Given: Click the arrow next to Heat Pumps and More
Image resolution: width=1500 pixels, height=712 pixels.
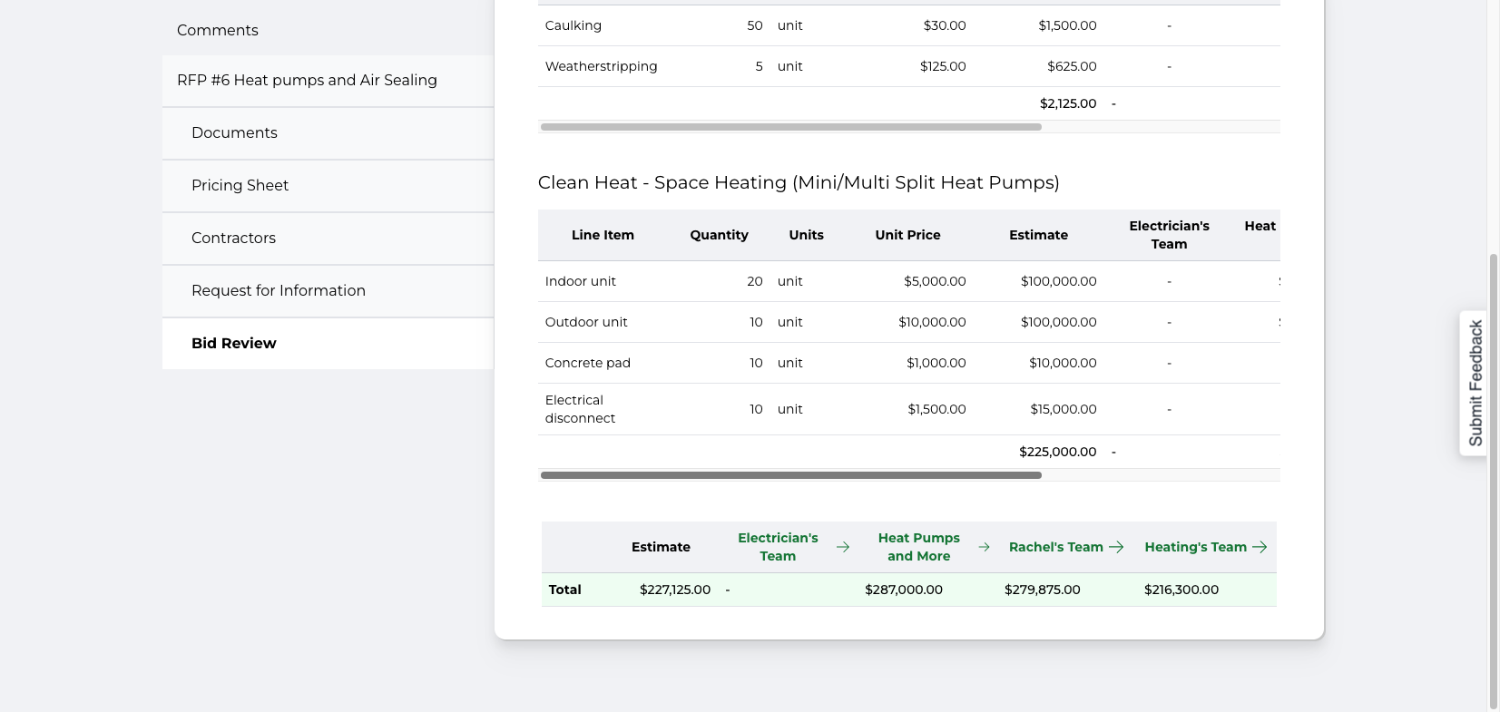Looking at the screenshot, I should pyautogui.click(x=984, y=547).
